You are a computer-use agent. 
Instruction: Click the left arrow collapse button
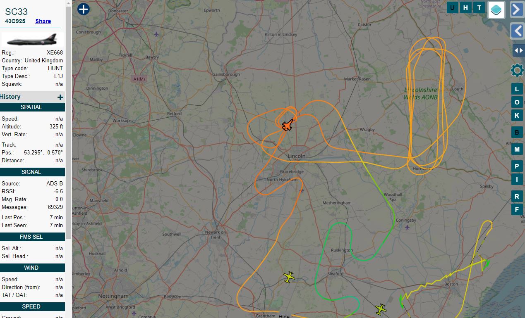point(517,31)
